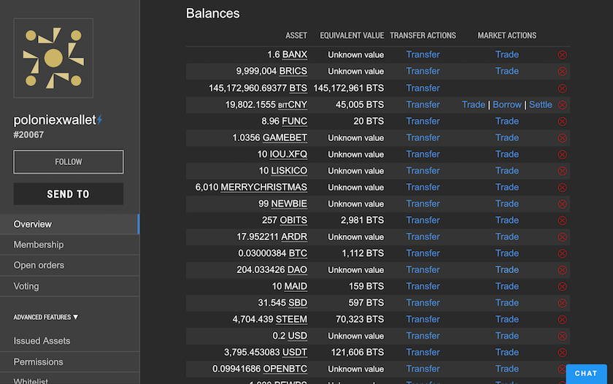Click Trade for DAO

[507, 270]
